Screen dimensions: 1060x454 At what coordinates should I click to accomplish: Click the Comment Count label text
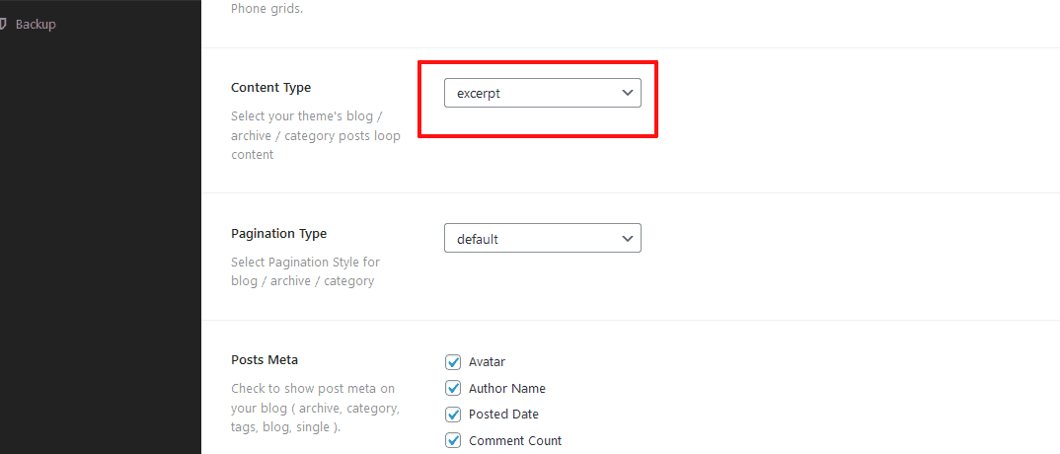515,441
